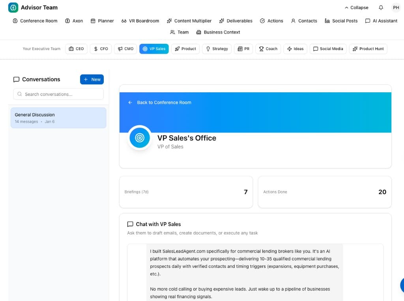Select the Coach advisor
Image resolution: width=404 pixels, height=301 pixels.
click(x=268, y=49)
